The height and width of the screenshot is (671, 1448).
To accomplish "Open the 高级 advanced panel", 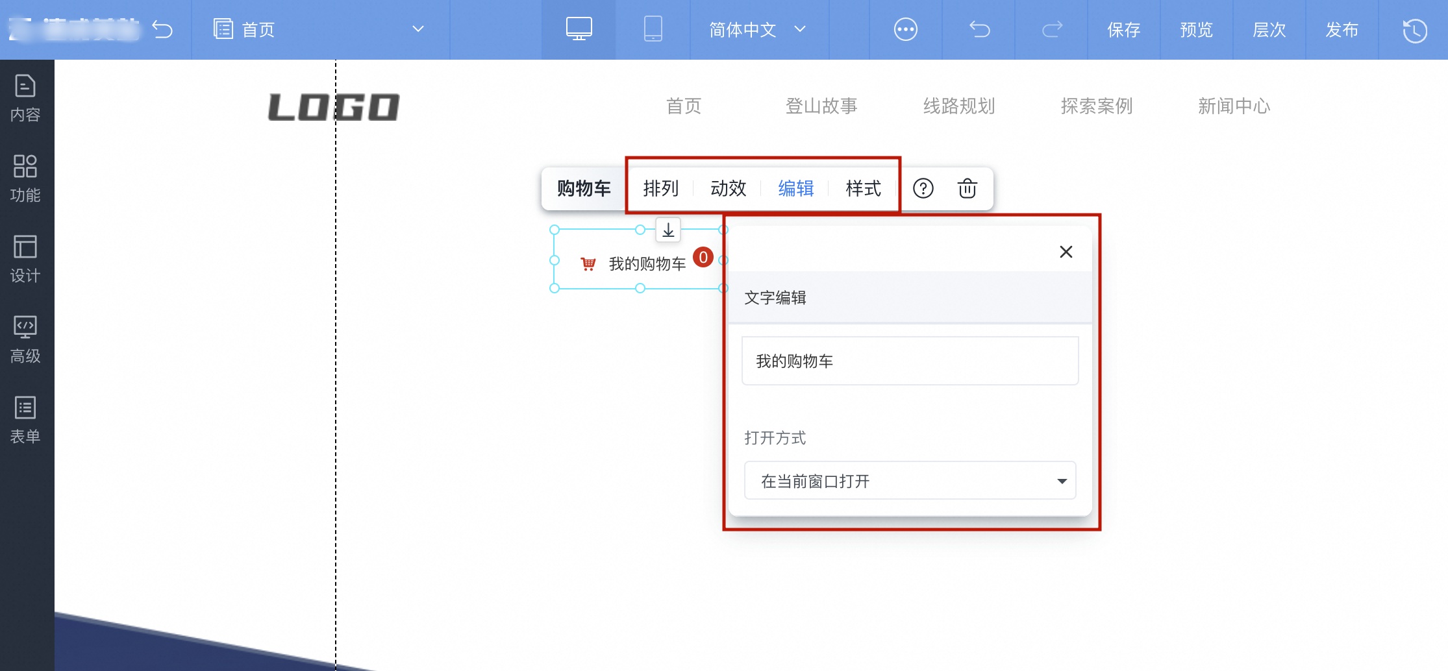I will [25, 340].
